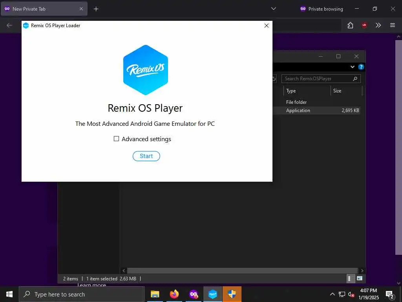402x302 pixels.
Task: Show hidden system tray icons
Action: [x=332, y=294]
